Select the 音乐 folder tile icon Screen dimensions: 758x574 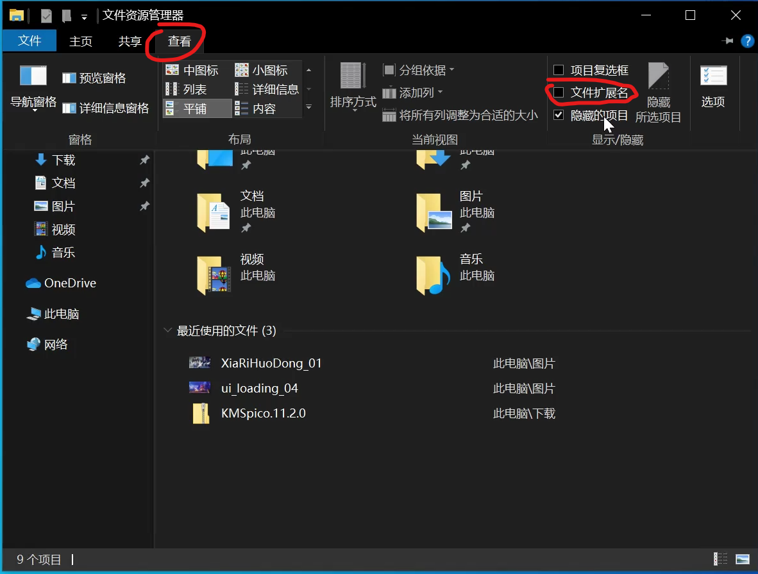point(433,275)
